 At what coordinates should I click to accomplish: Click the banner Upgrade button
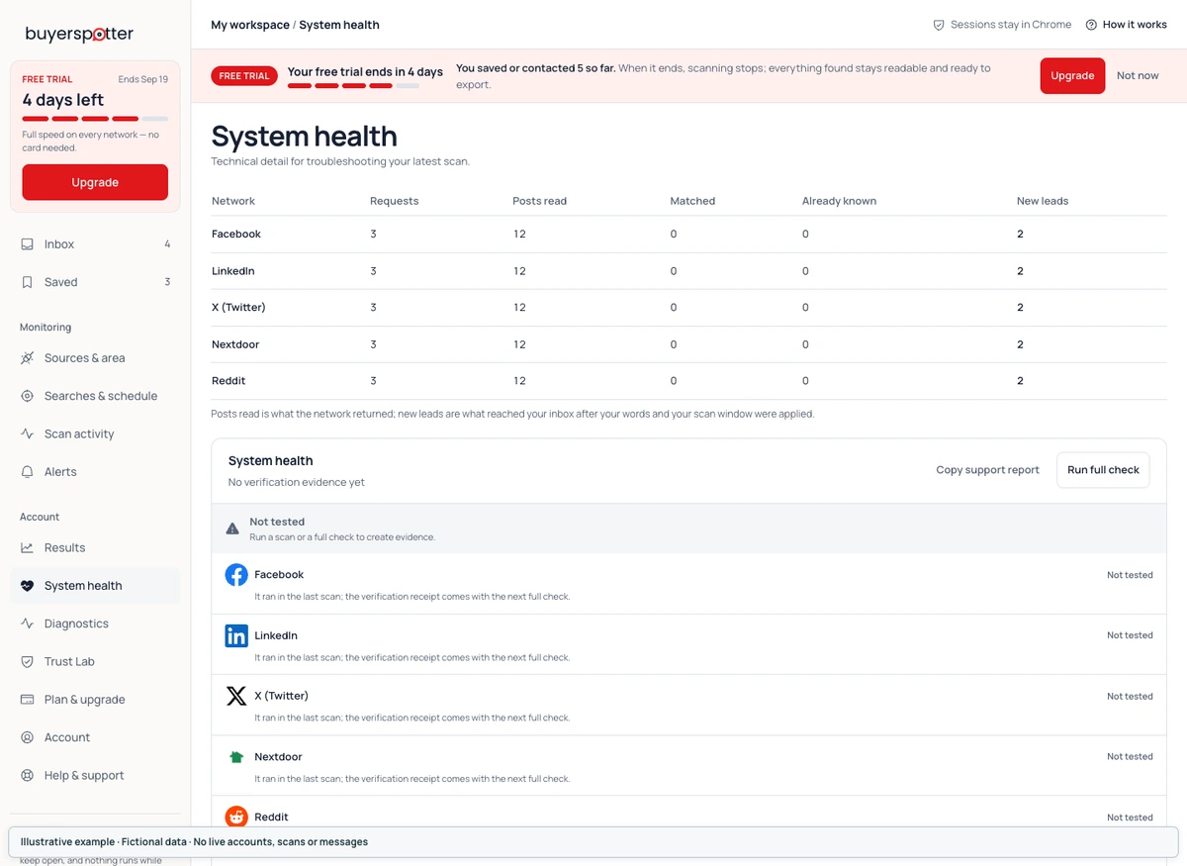(1072, 76)
